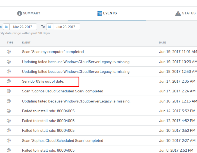The width and height of the screenshot is (197, 153).
Task: Click the Summary info icon
Action: pyautogui.click(x=19, y=13)
